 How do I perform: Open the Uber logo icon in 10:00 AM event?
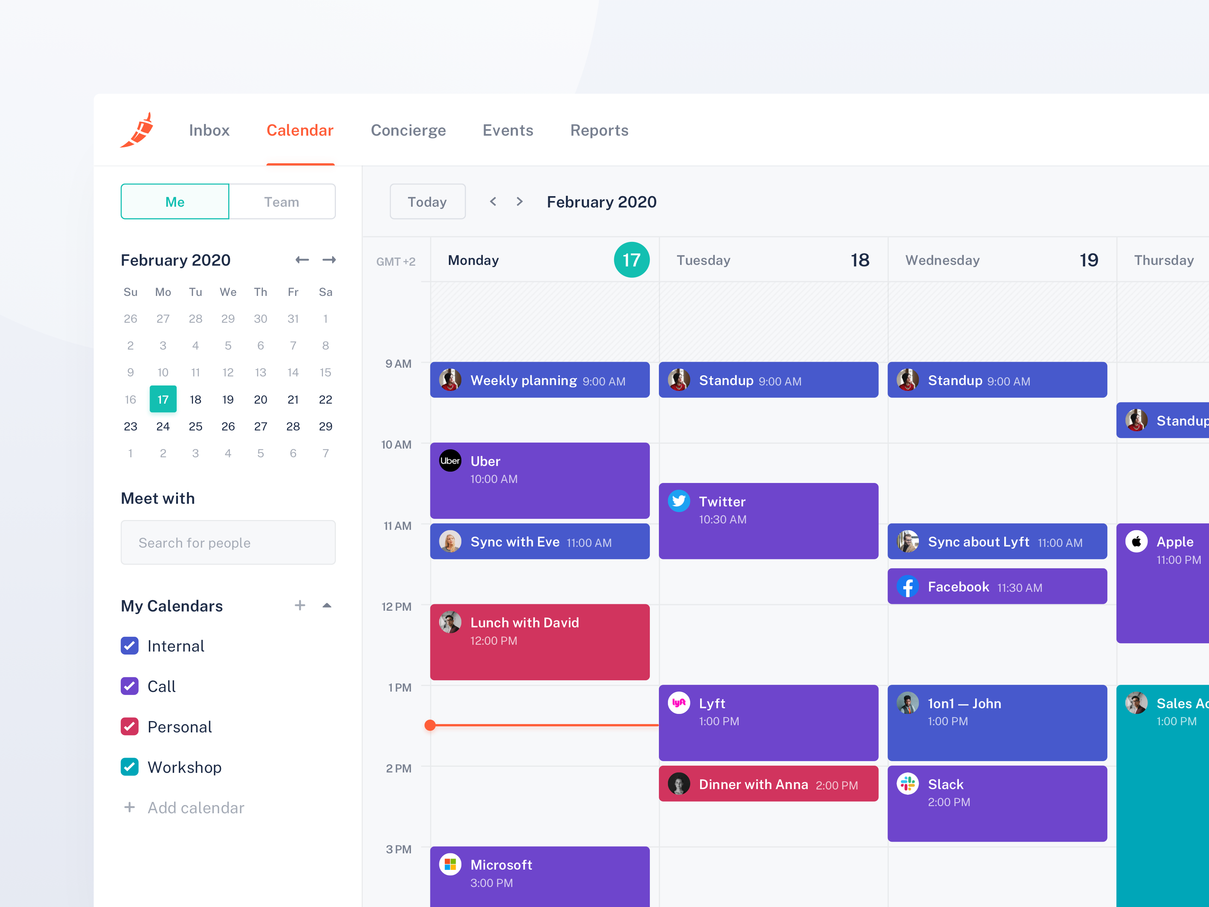pyautogui.click(x=450, y=461)
